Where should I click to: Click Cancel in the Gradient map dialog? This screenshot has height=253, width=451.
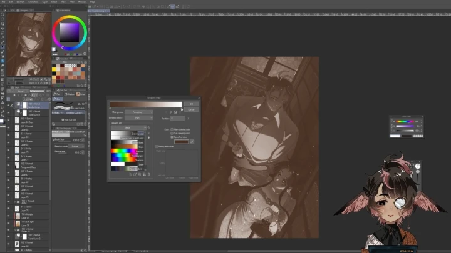[191, 109]
